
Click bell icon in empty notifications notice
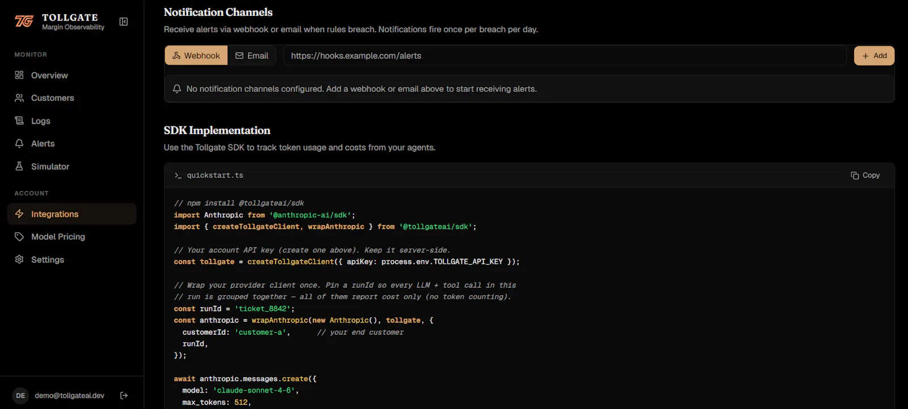(x=177, y=89)
